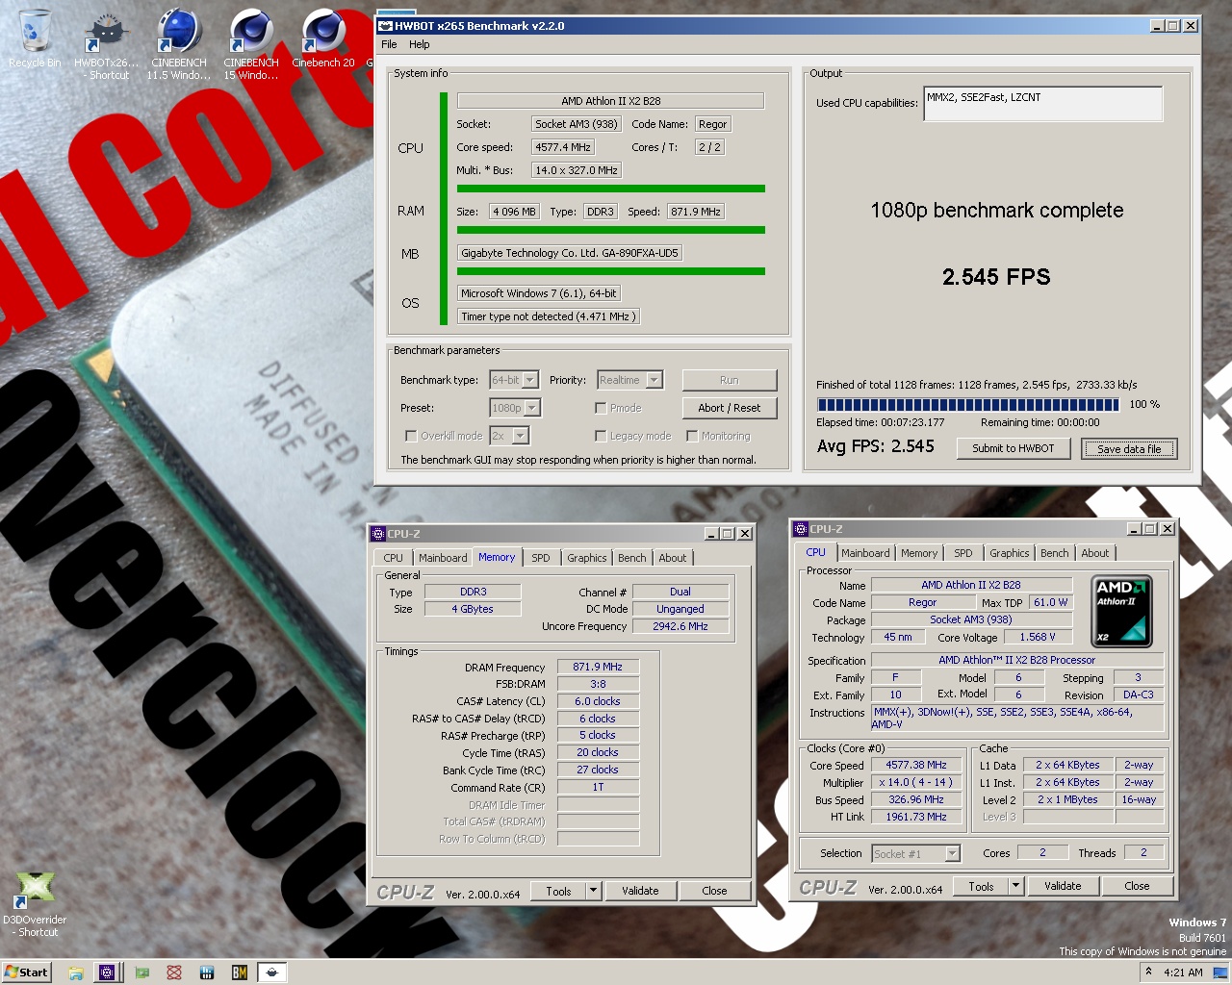Click the Close button in Memory CPU-Z window
Screen dimensions: 1232x985
(714, 891)
